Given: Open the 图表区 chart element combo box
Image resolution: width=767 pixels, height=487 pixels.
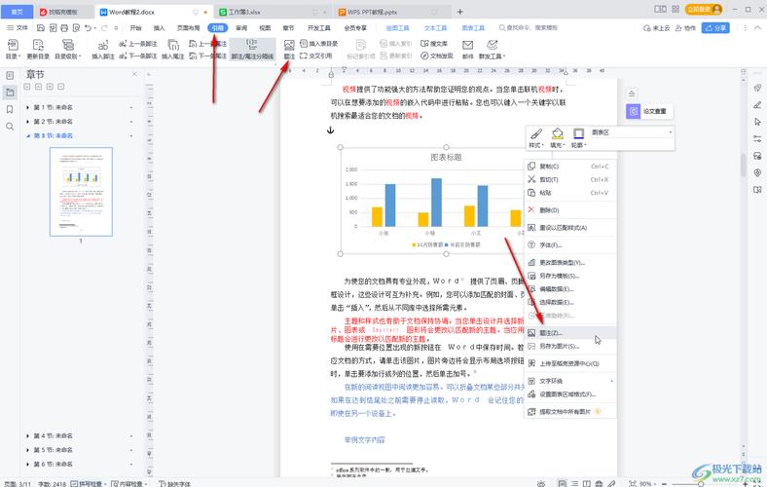Looking at the screenshot, I should point(631,132).
